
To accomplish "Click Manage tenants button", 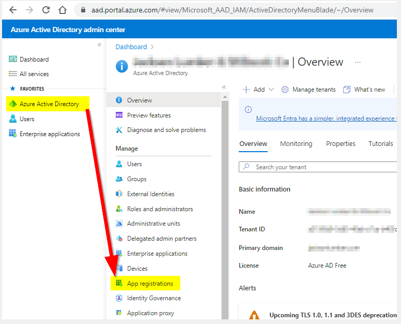I will pyautogui.click(x=309, y=90).
